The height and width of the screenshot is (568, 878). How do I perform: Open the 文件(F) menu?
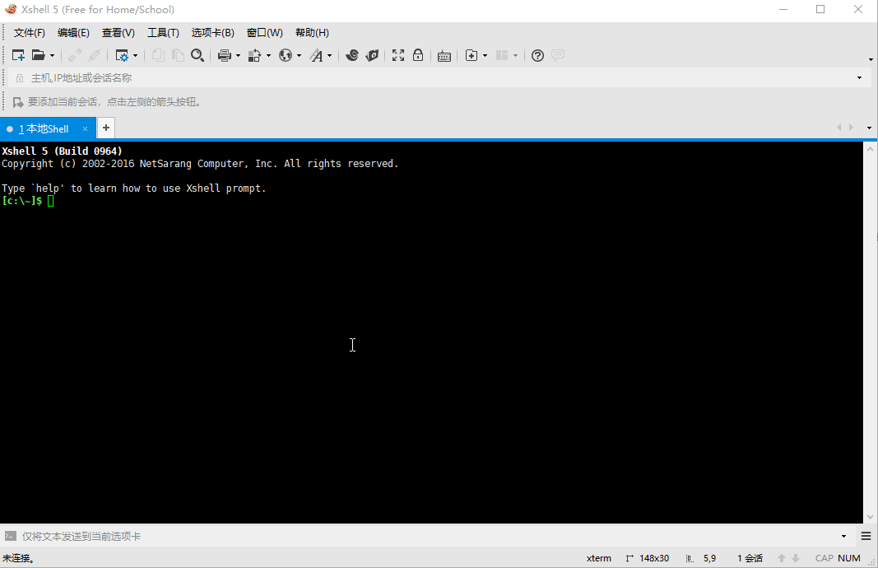(29, 32)
